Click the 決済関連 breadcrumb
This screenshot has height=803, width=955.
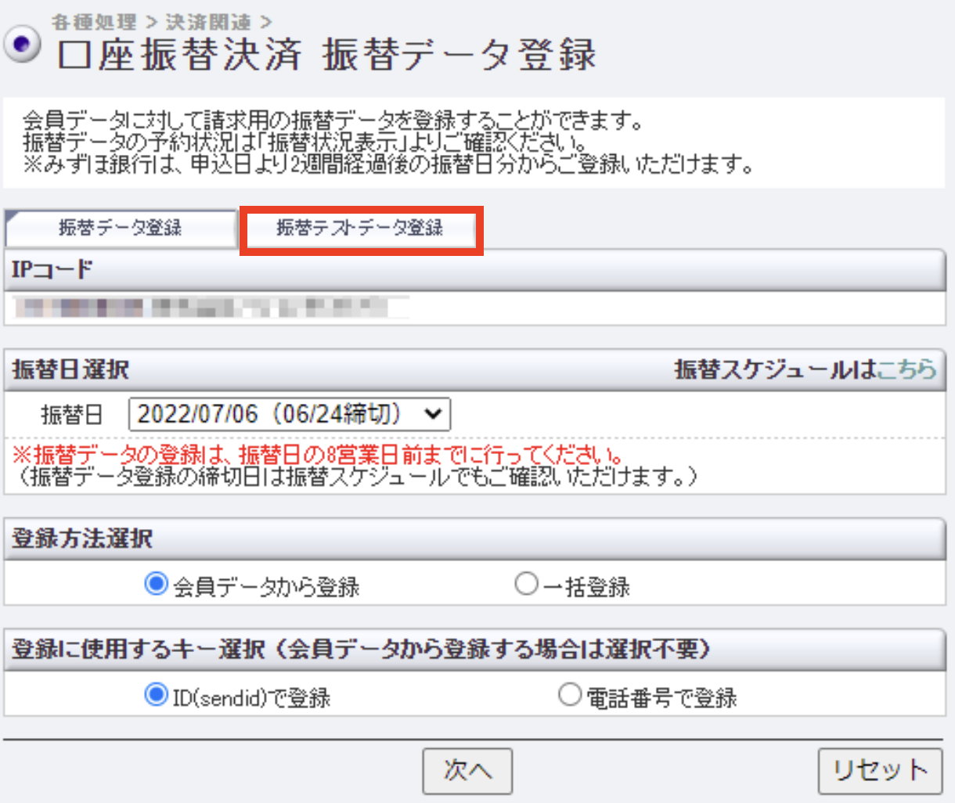coord(208,22)
